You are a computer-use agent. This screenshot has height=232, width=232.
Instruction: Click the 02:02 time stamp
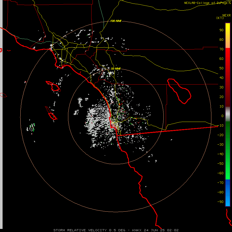[173, 230]
